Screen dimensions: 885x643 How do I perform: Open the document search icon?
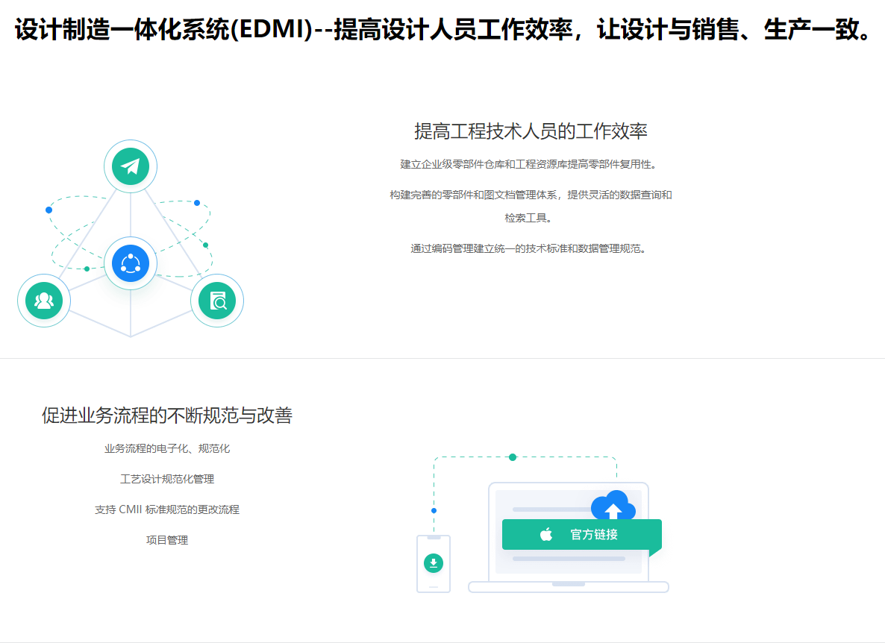click(217, 300)
